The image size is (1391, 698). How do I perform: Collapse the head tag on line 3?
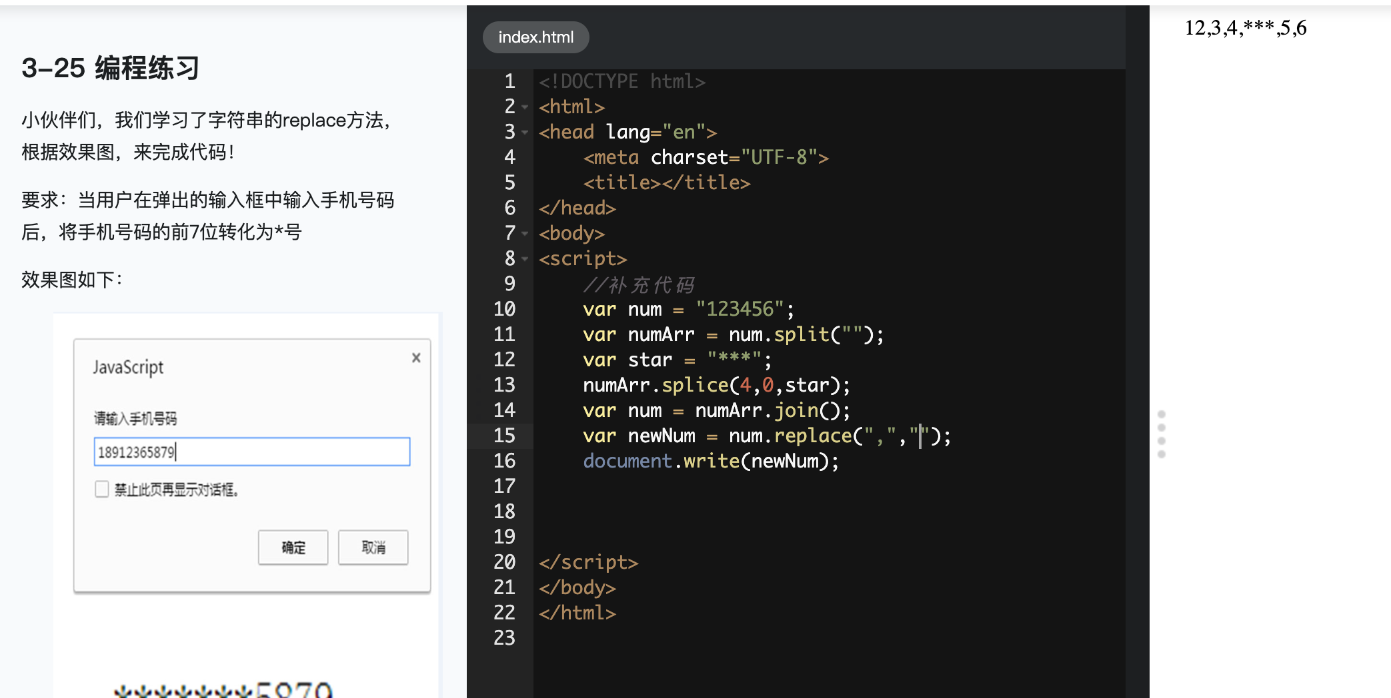(525, 133)
